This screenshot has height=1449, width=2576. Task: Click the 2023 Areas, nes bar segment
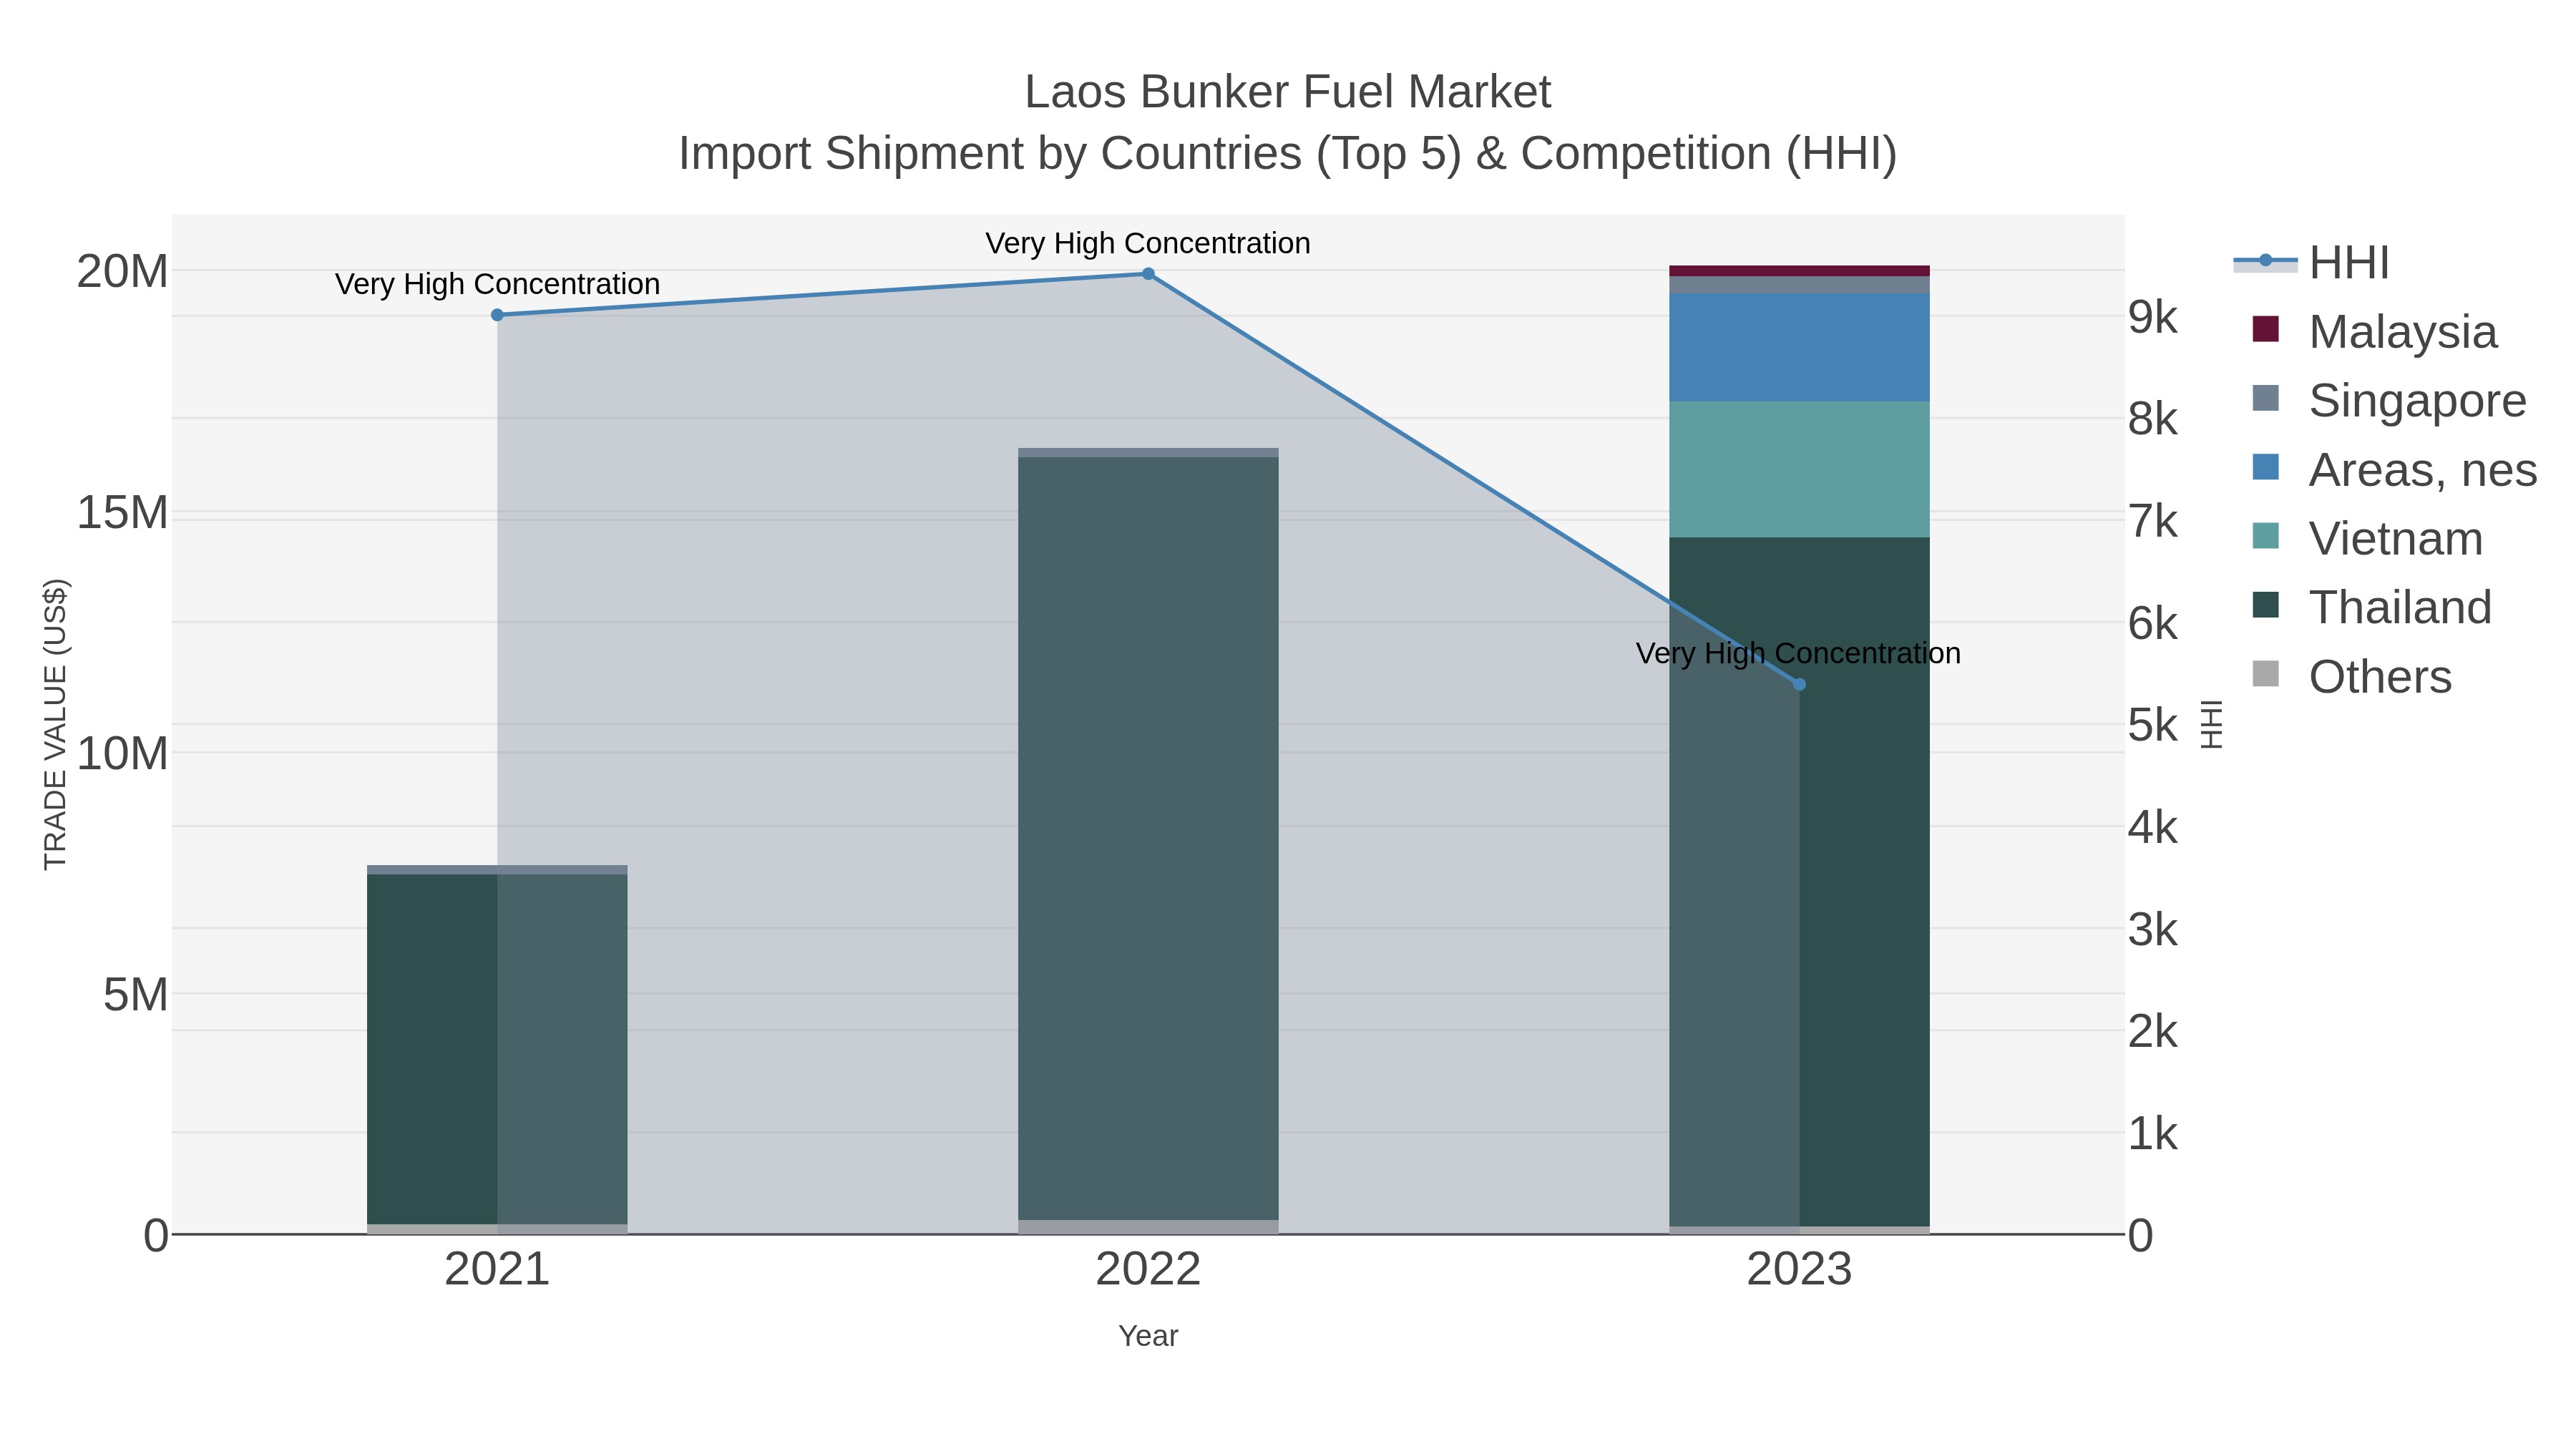pyautogui.click(x=1799, y=347)
